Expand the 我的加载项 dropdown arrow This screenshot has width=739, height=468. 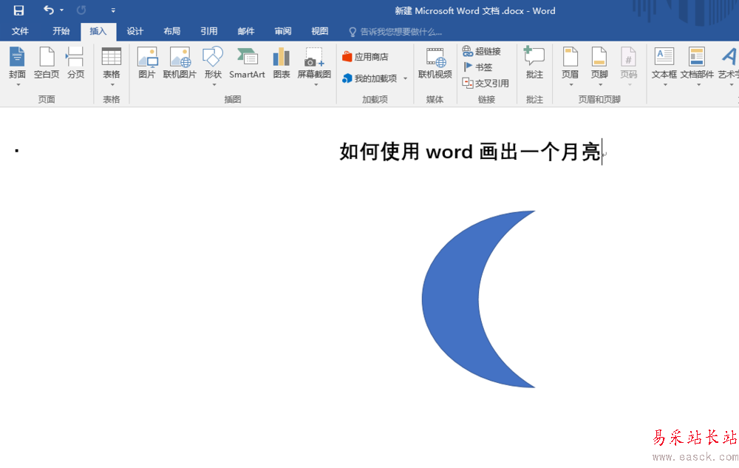point(405,78)
